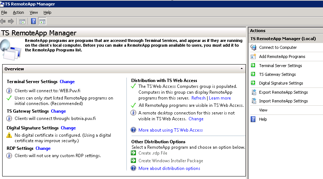Click the green check beside 'Users can only start listed'
Screen dimensions: 323x179
tap(9, 98)
